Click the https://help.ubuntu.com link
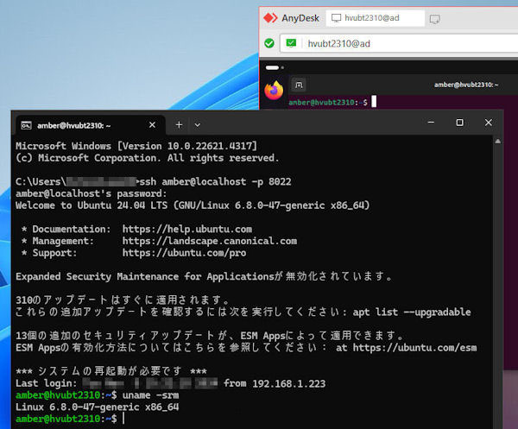518x429 pixels. 187,229
